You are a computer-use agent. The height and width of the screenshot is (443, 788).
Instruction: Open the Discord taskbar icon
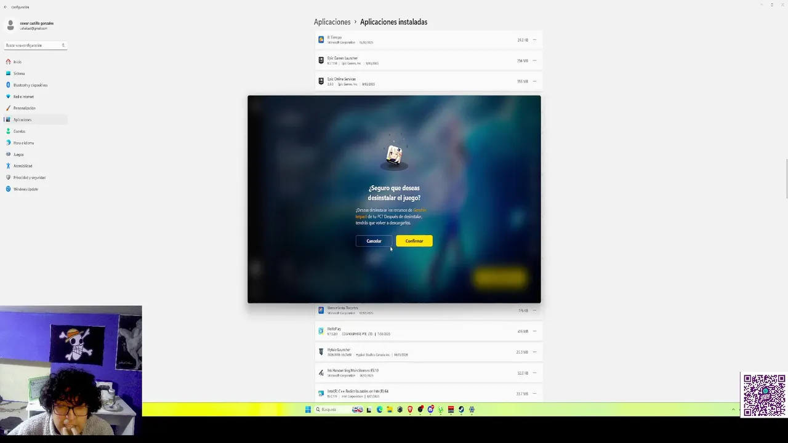pos(430,409)
